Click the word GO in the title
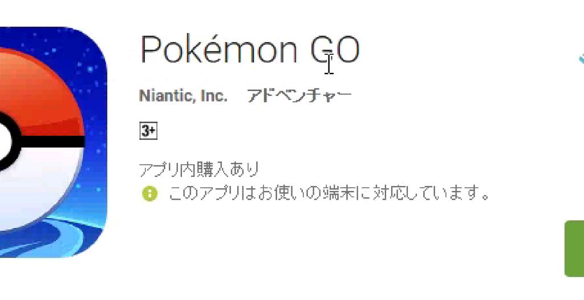This screenshot has height=300, width=584. [x=335, y=50]
